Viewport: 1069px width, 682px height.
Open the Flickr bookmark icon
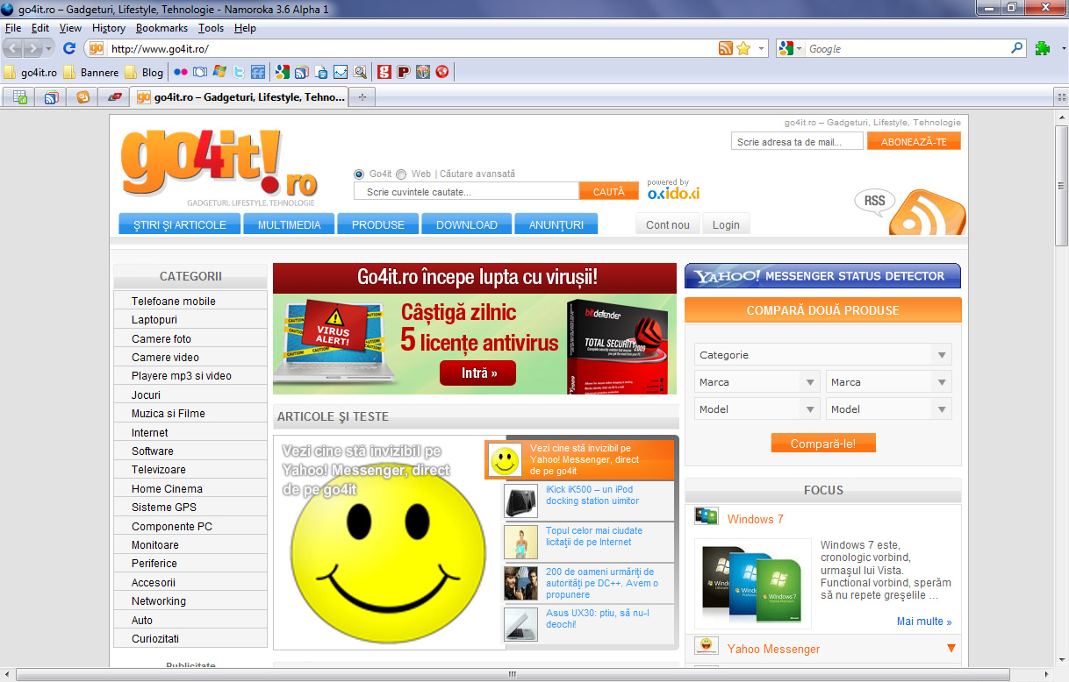[180, 72]
